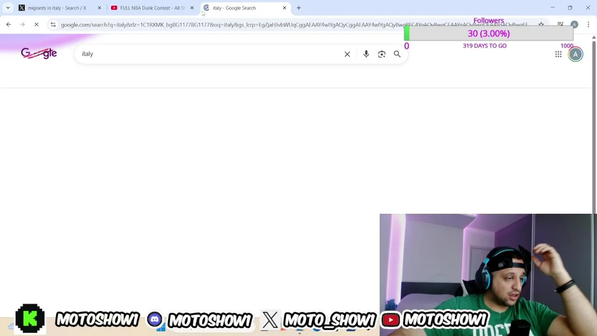Open a new tab with plus button
The width and height of the screenshot is (597, 336).
299,8
